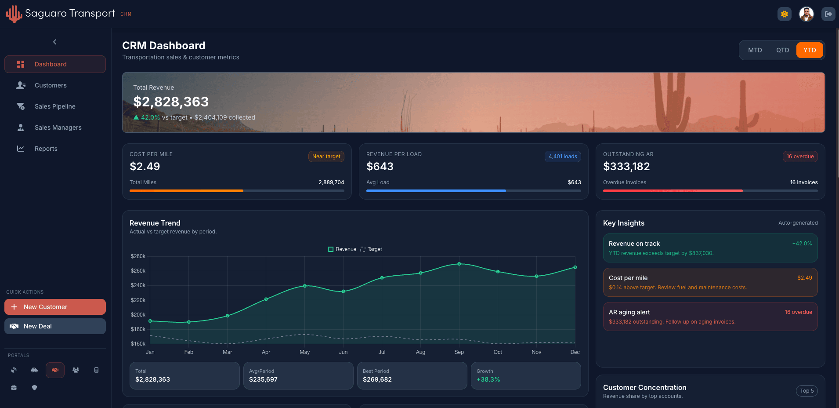Viewport: 839px width, 408px height.
Task: Click the Cost Per Mile progress bar
Action: 237,191
